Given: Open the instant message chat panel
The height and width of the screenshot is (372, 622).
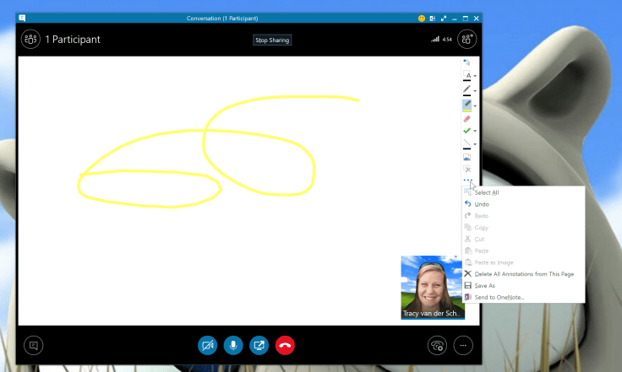Looking at the screenshot, I should point(32,345).
